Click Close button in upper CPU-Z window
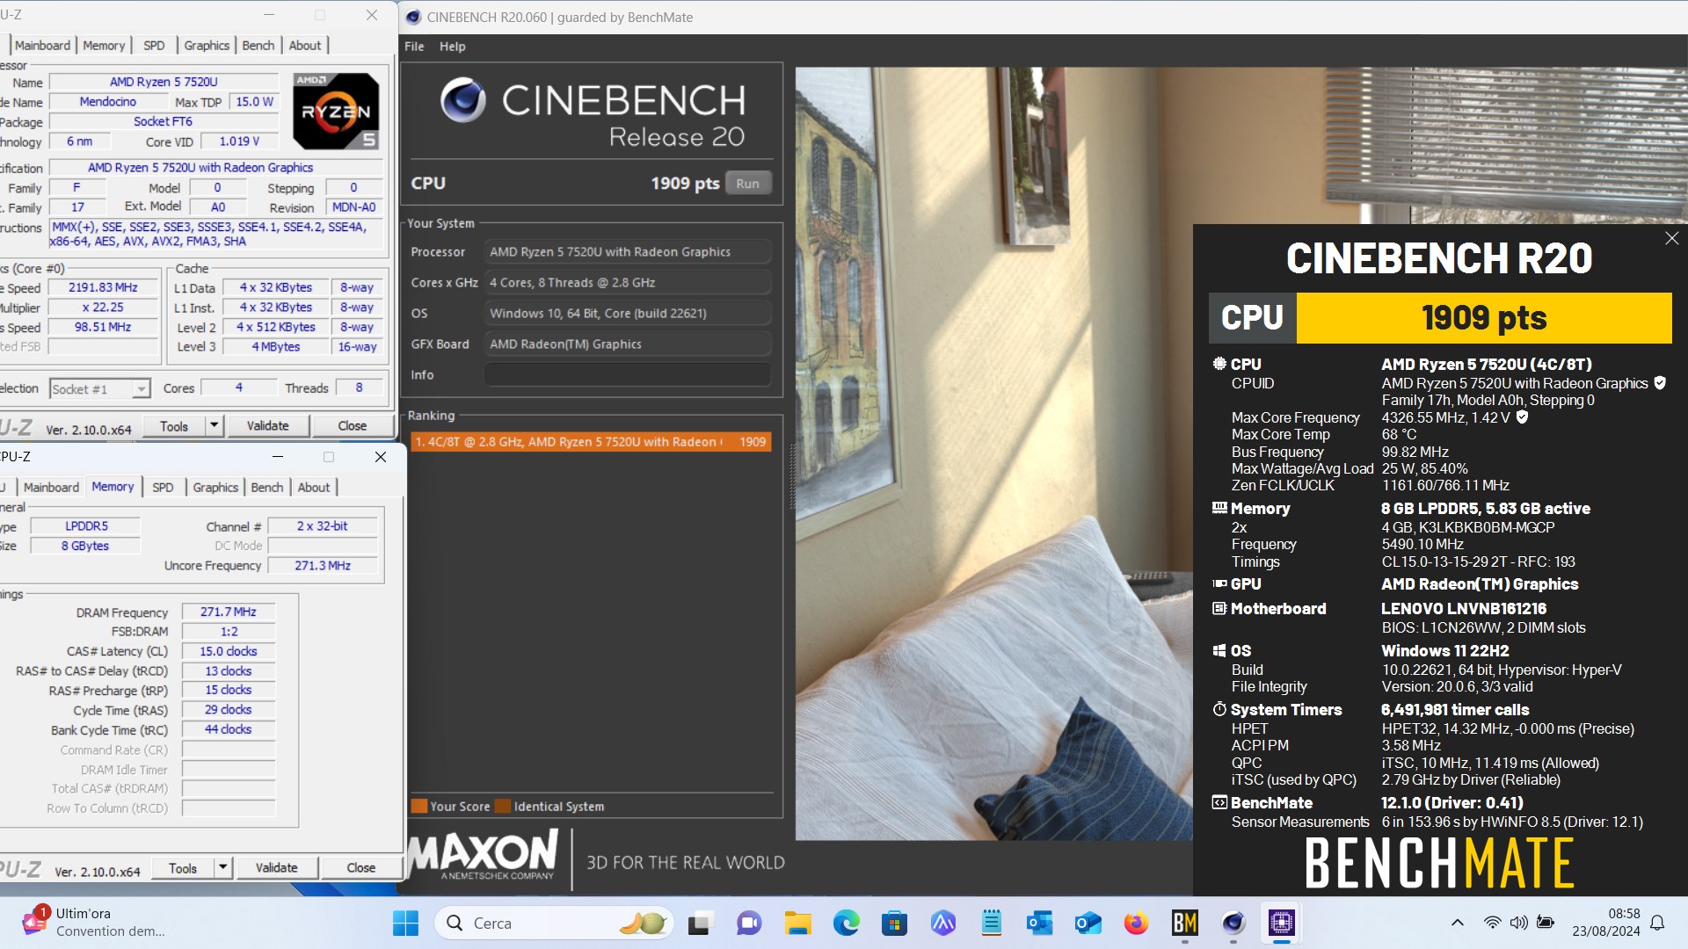Viewport: 1688px width, 949px height. (353, 425)
